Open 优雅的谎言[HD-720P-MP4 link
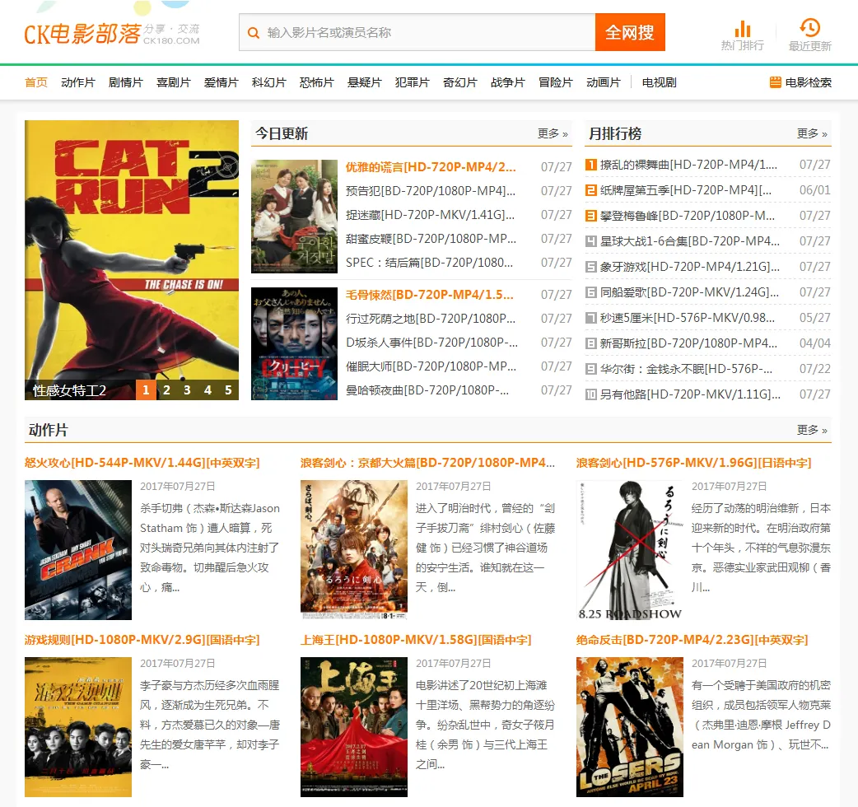The height and width of the screenshot is (807, 858). click(431, 167)
